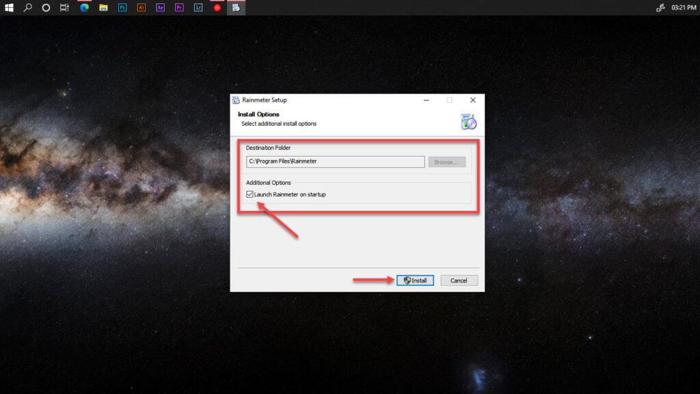
Task: Open the Rainmeter Setup title bar icon menu
Action: click(236, 100)
